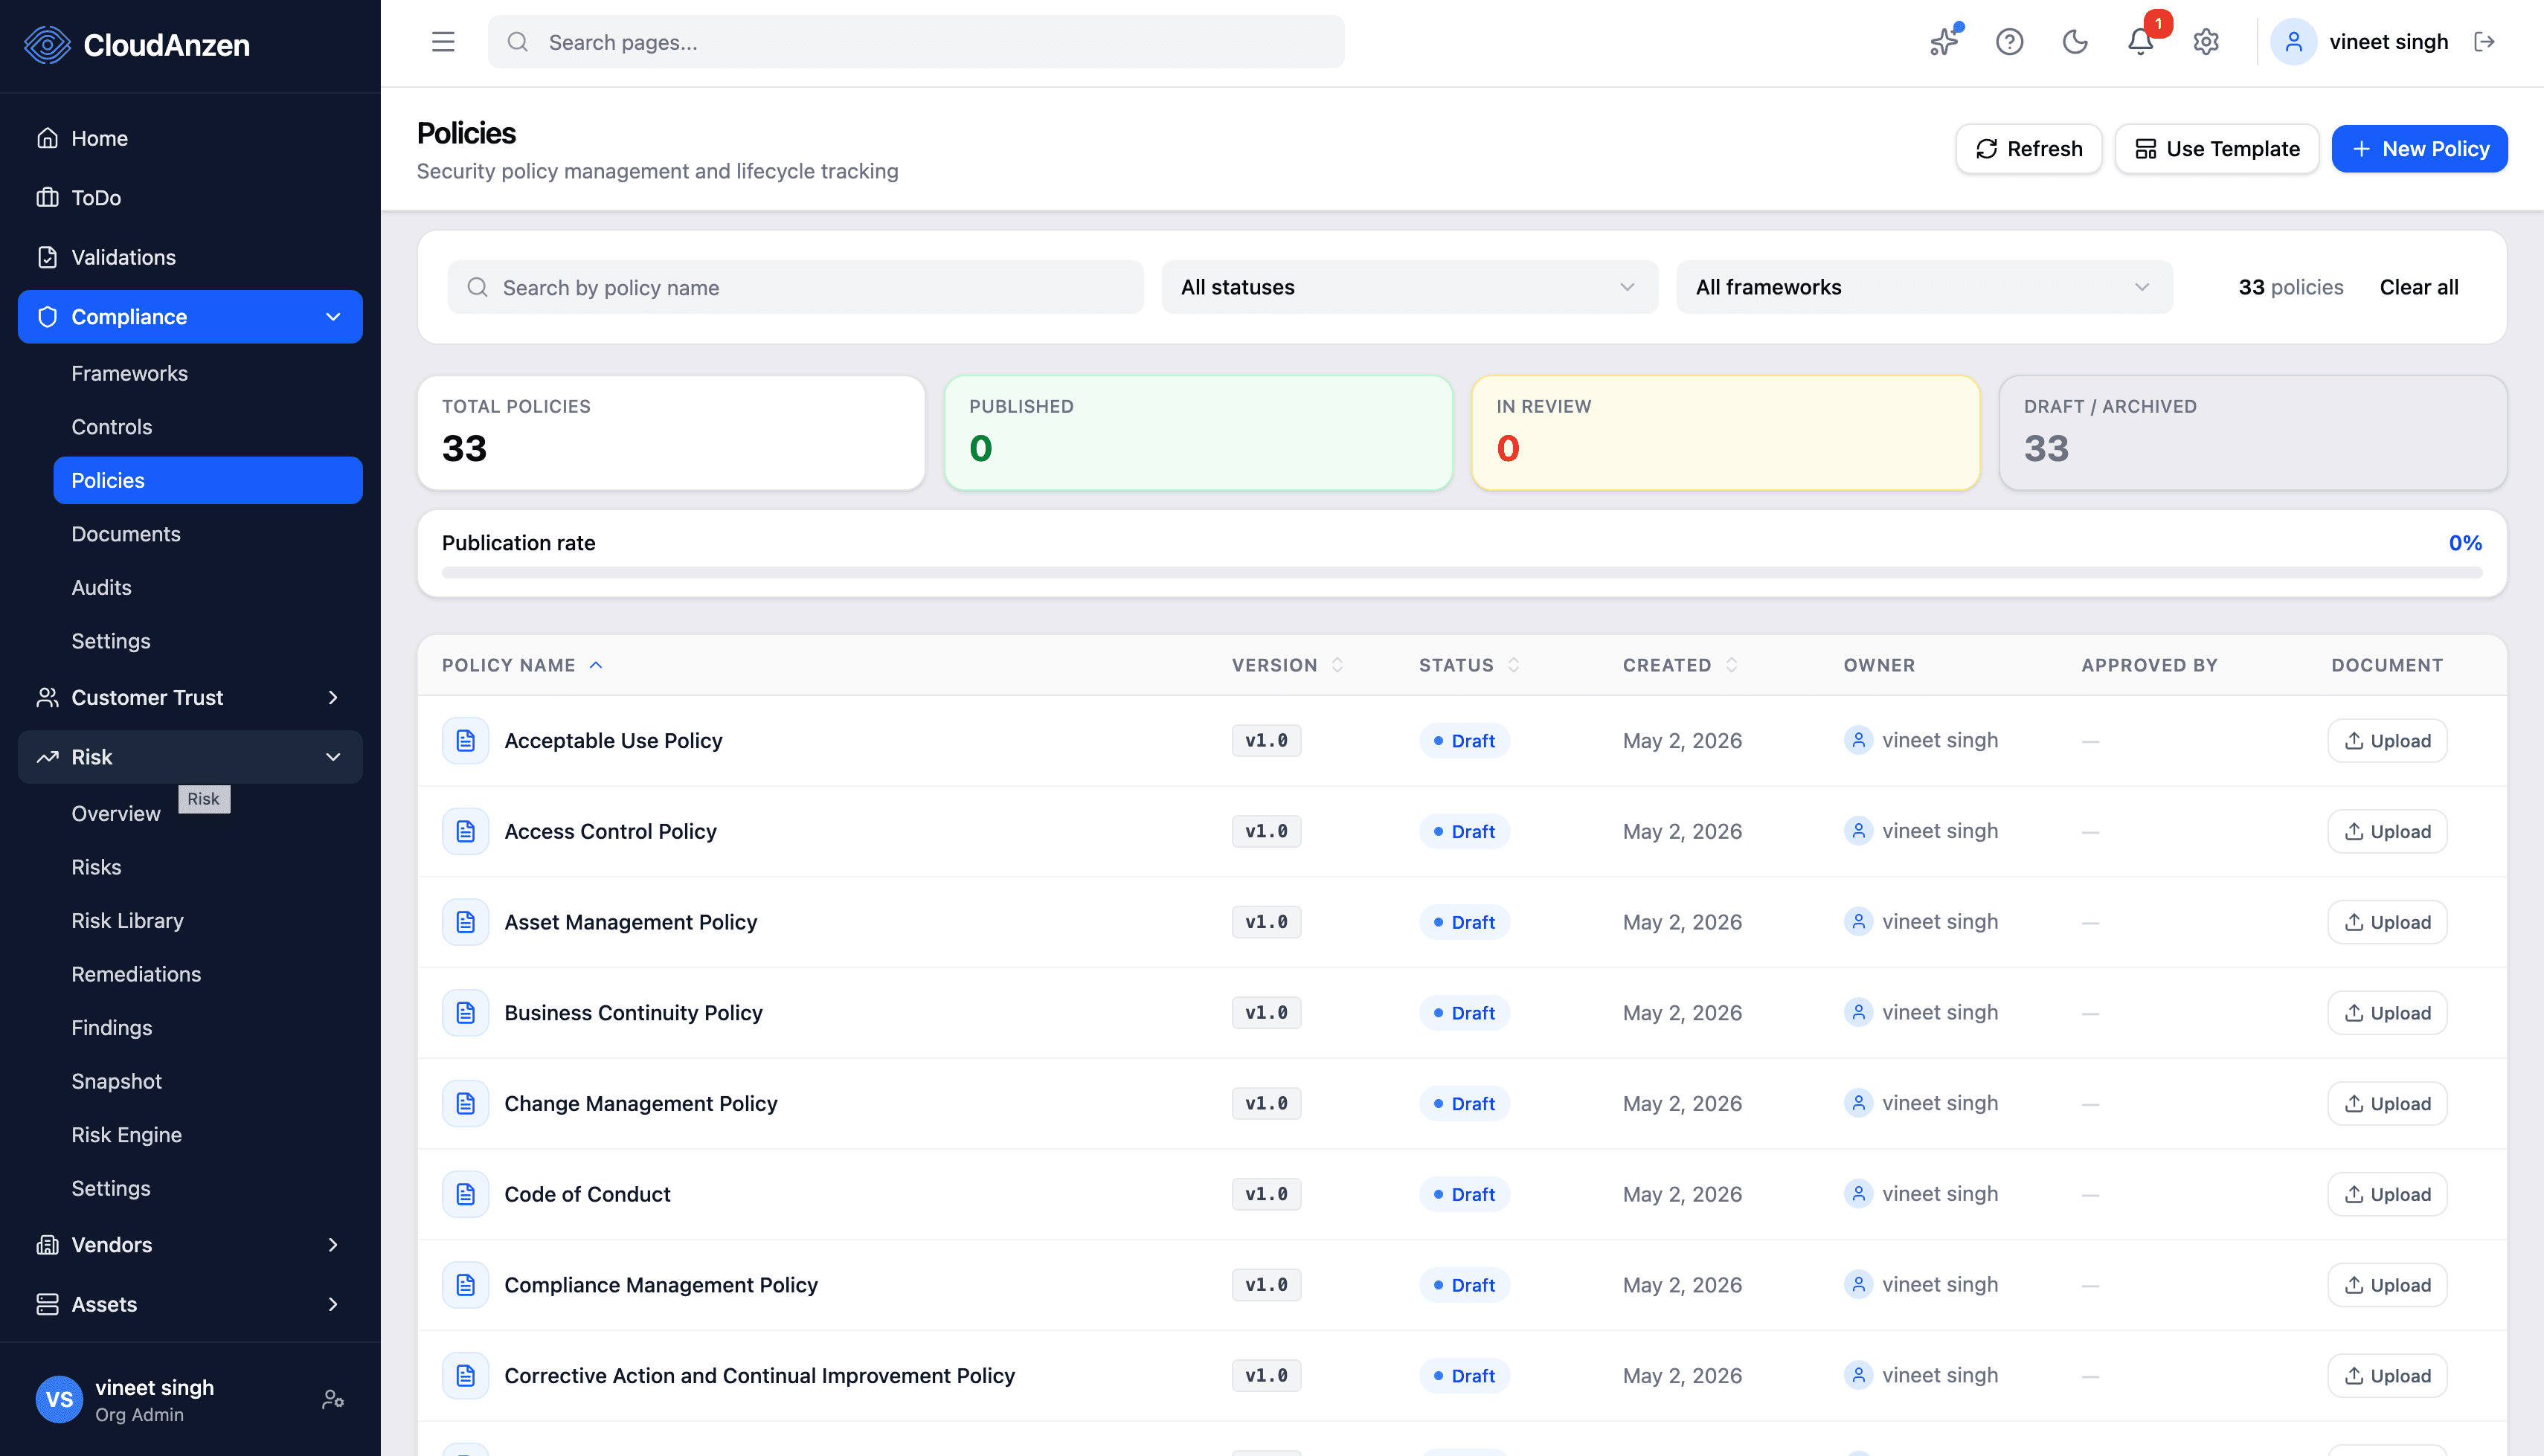Go to Frameworks under Compliance

(x=208, y=373)
